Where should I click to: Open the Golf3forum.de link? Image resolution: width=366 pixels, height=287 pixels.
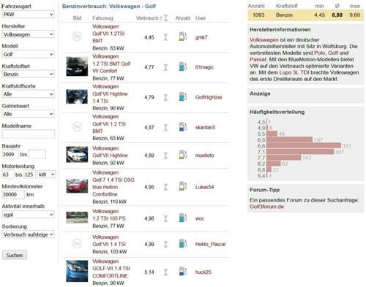[266, 207]
